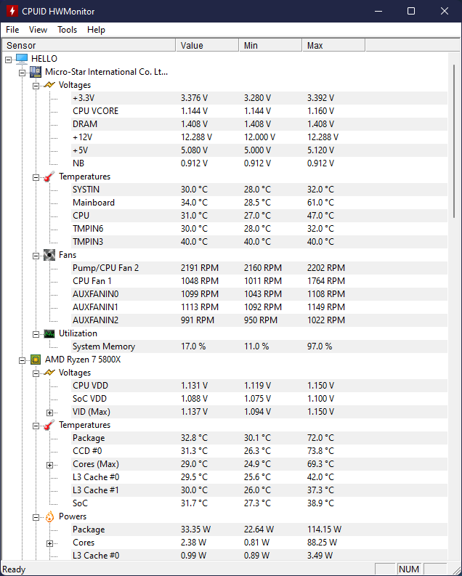
Task: Select the SYSTIN temperature row
Action: [259, 190]
